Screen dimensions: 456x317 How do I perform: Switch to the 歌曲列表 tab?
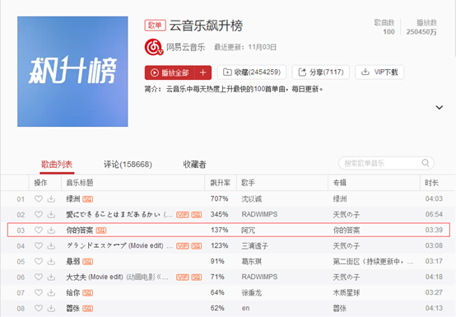(x=57, y=165)
